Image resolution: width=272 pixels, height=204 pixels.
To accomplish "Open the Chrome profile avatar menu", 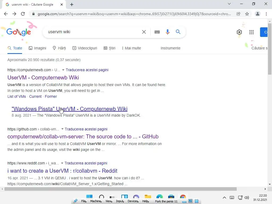I will pos(258,14).
